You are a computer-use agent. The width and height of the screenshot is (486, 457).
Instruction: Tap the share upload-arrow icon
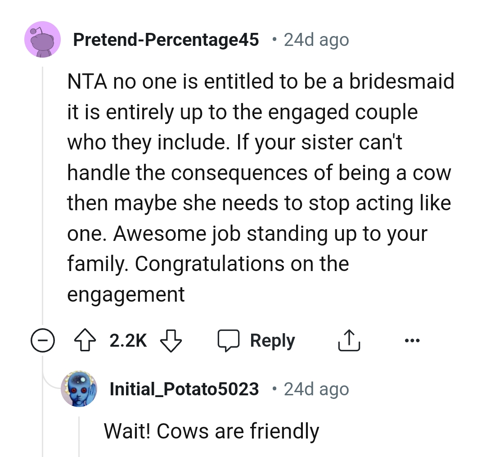(349, 340)
